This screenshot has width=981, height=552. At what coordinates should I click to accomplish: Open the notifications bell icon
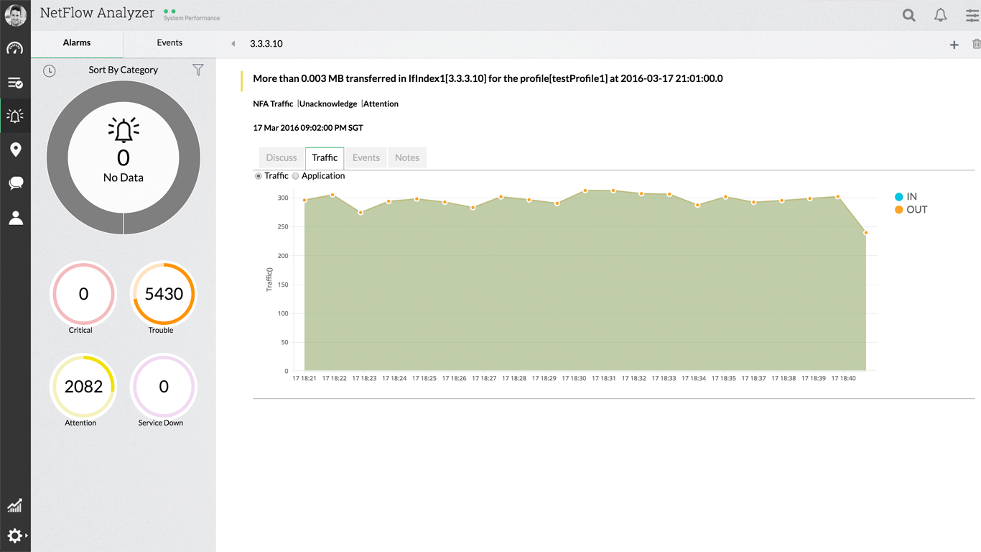click(x=941, y=15)
